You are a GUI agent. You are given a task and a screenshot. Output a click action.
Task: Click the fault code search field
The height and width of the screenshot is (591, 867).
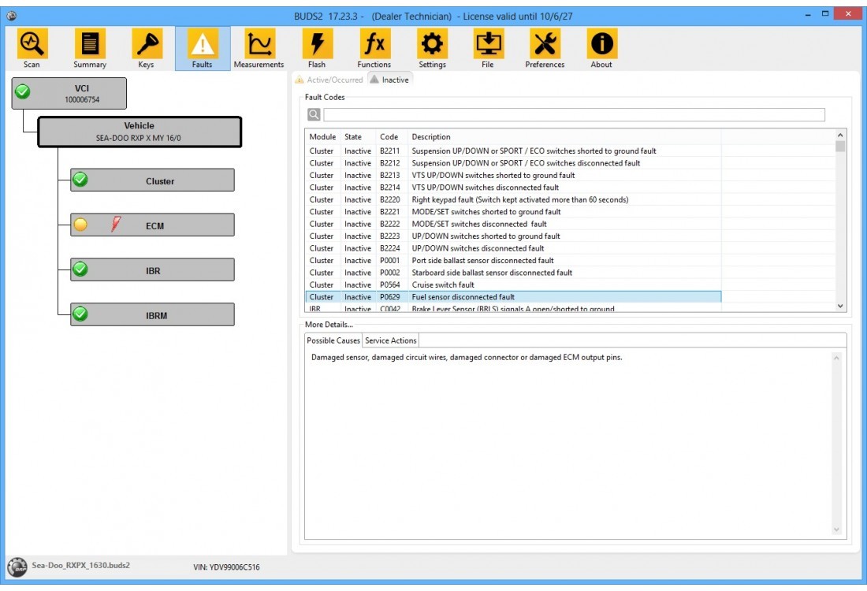574,115
